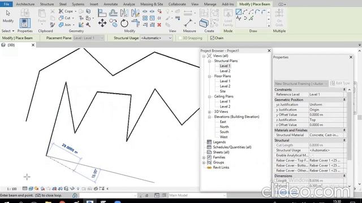Viewport: 362px width, 203px height.
Task: Open the South elevation view
Action: pyautogui.click(x=224, y=132)
